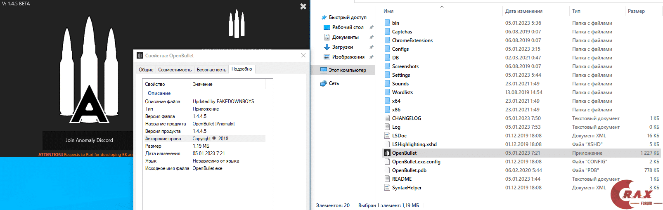Select the Wordlists folder name
The width and height of the screenshot is (663, 210).
403,92
